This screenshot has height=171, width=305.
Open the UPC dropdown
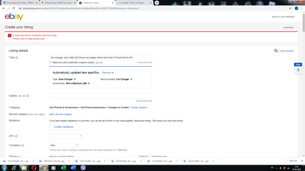(x=66, y=136)
